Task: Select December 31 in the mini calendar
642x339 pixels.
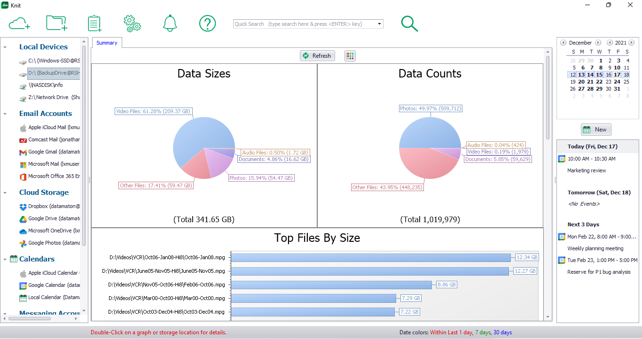Action: (617, 89)
